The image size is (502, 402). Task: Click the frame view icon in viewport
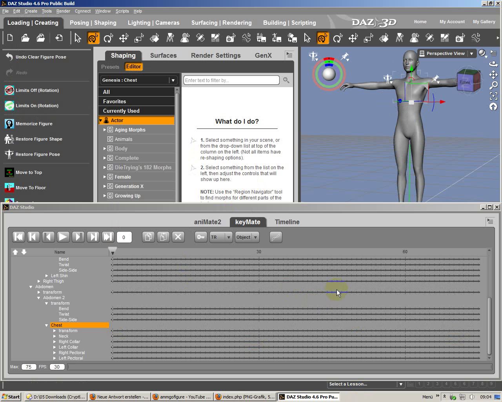coord(493,96)
